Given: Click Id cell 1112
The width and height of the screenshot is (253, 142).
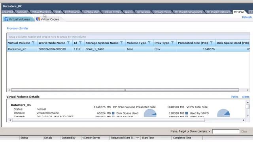Looking at the screenshot, I should pyautogui.click(x=77, y=49).
